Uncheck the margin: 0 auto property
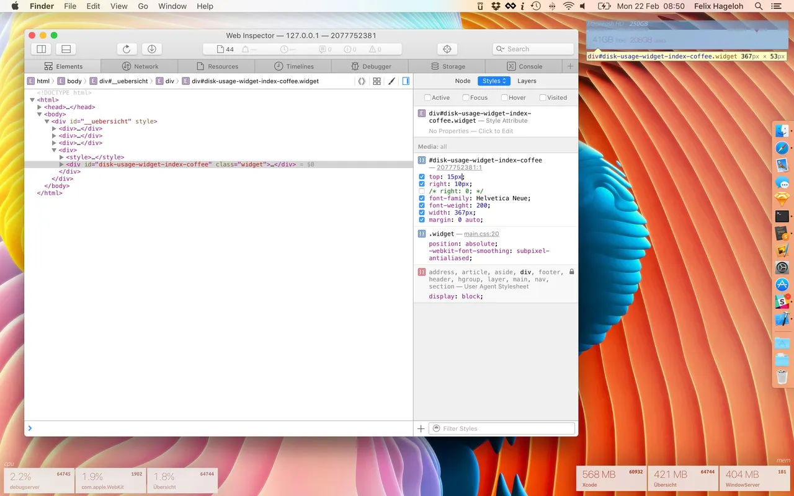794x496 pixels. (x=422, y=219)
